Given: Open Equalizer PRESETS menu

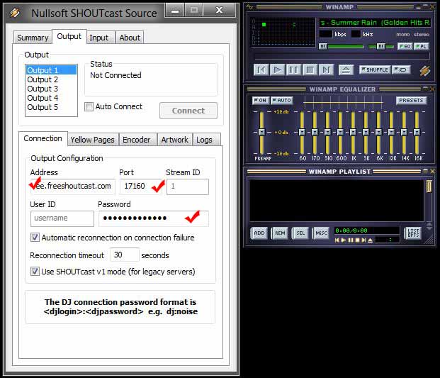Looking at the screenshot, I should coord(411,100).
